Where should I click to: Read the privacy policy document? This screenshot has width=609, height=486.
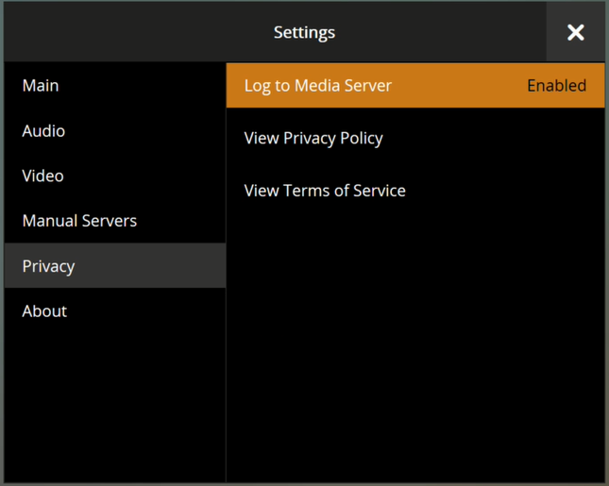(313, 139)
